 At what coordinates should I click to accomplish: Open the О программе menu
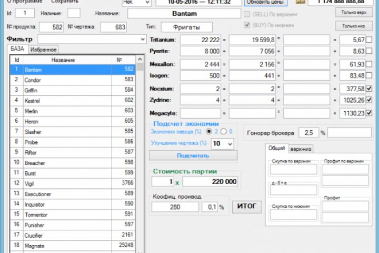[24, 2]
